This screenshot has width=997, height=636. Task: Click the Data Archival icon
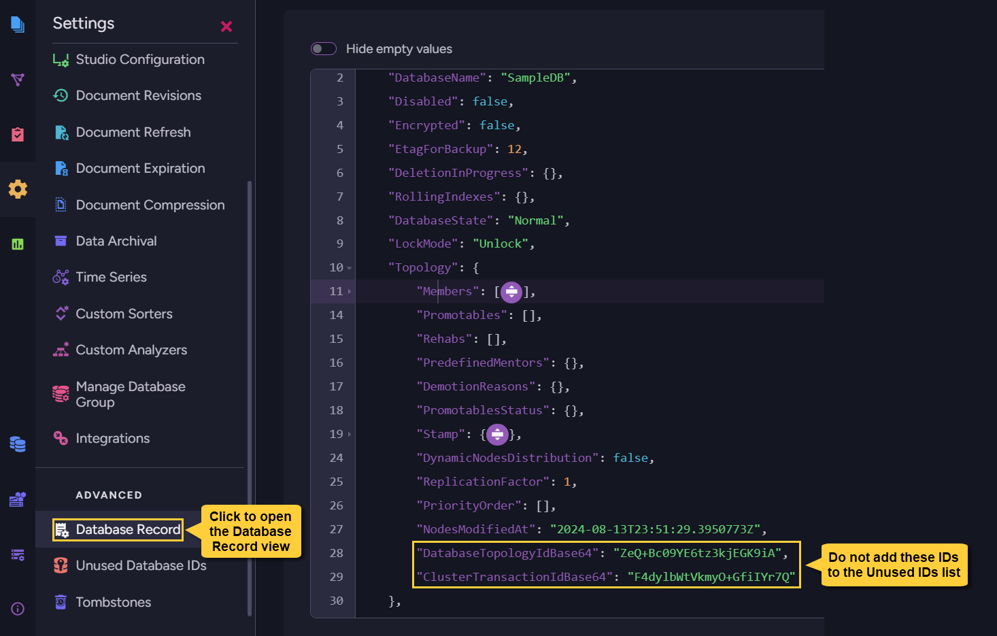(61, 241)
